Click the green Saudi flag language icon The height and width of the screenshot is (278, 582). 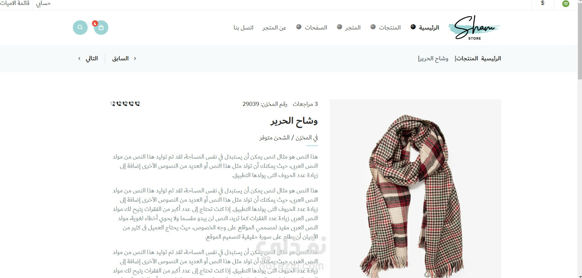click(x=566, y=4)
